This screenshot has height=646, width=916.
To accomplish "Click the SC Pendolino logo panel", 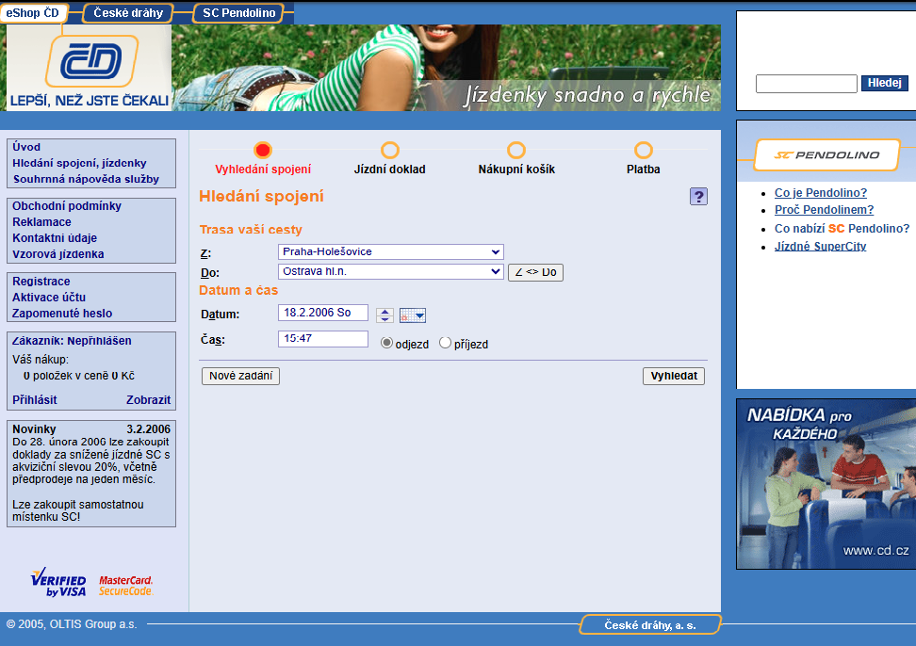I will point(827,156).
